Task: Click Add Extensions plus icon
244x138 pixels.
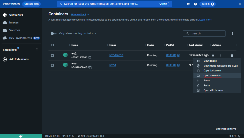Action: pos(5,59)
